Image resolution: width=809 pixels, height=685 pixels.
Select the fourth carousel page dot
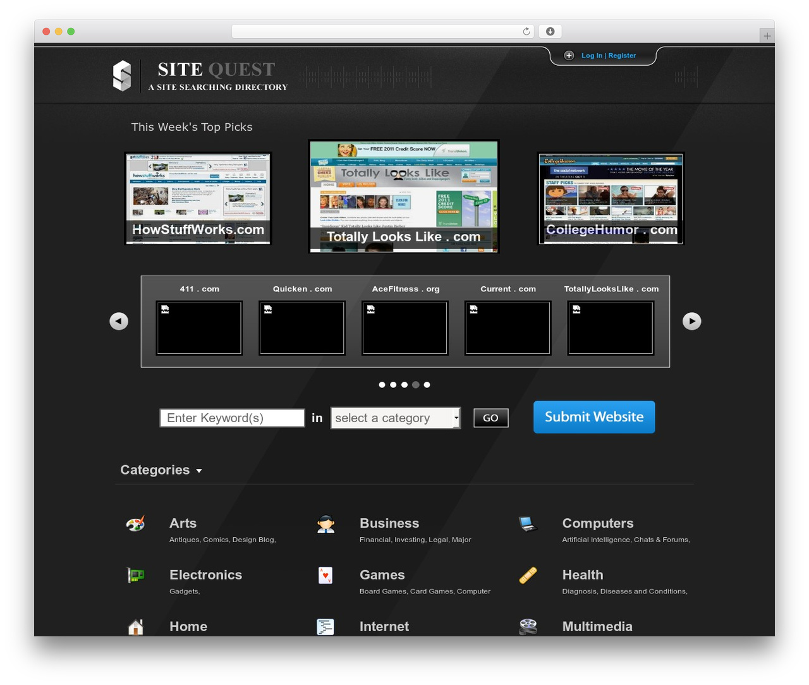[x=416, y=385]
